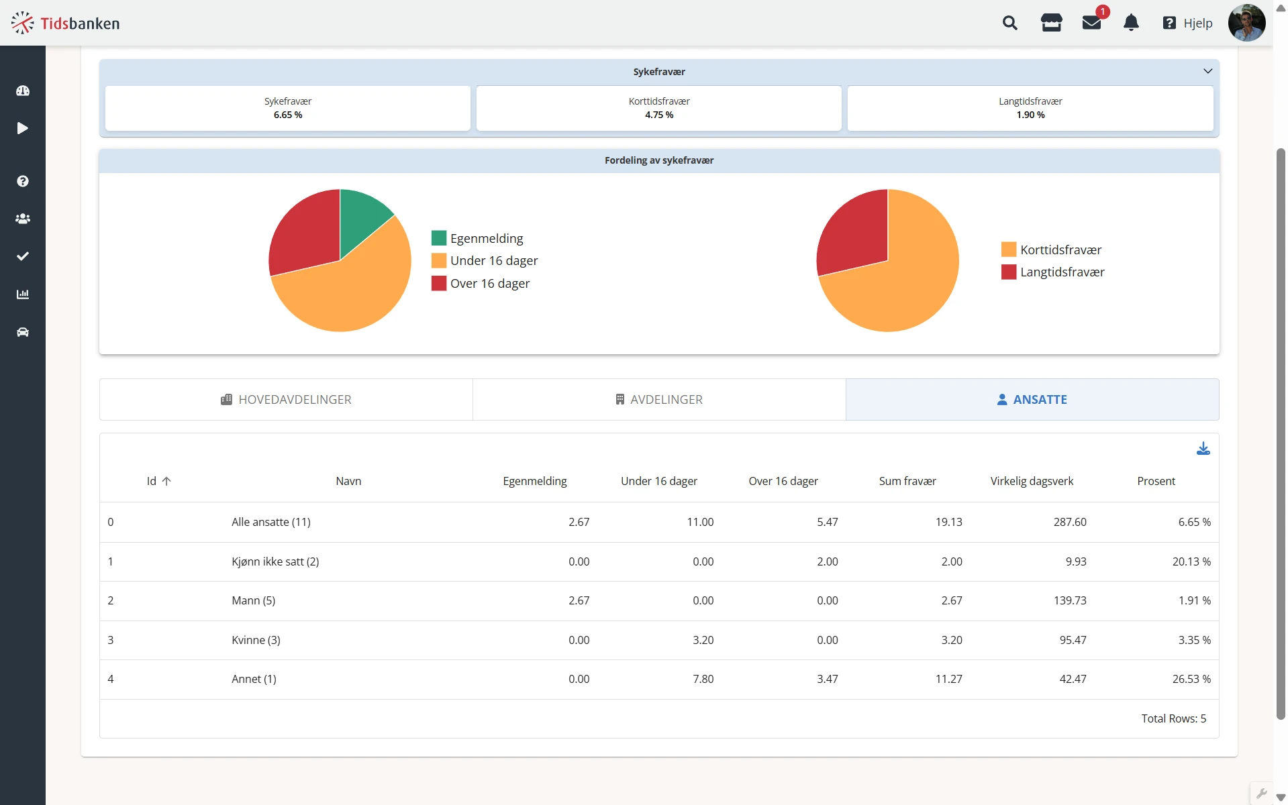
Task: Click the store marketplace icon
Action: pyautogui.click(x=1051, y=23)
